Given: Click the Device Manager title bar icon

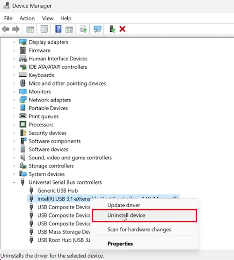Looking at the screenshot, I should 7,6.
